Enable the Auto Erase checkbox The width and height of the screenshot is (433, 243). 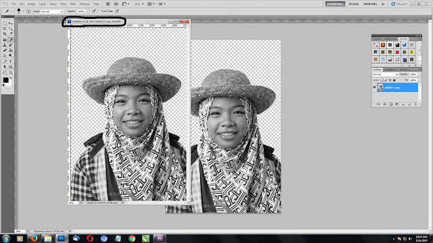(x=99, y=11)
